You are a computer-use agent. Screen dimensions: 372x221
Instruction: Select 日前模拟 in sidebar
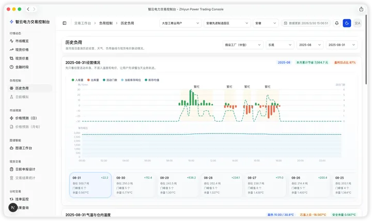click(x=30, y=97)
